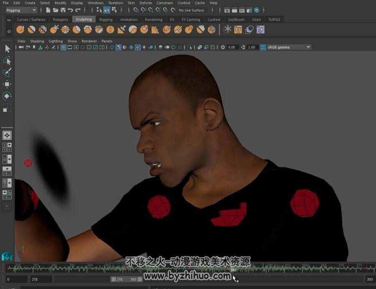Toggle the film gate display
This screenshot has height=289, width=376.
[70, 48]
